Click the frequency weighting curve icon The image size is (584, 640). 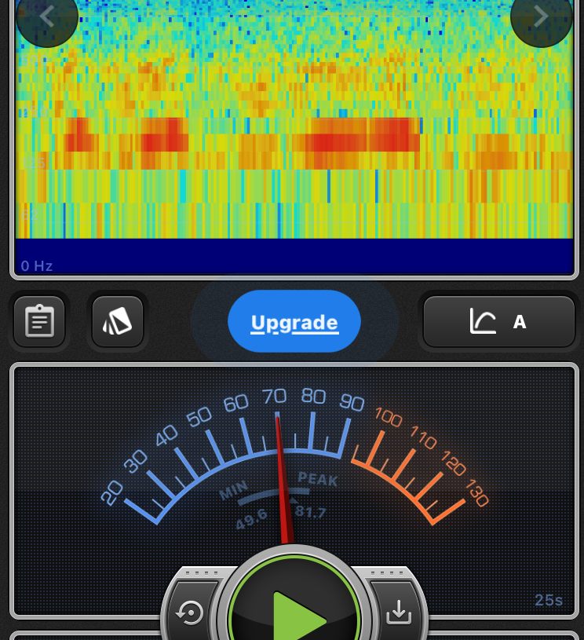(483, 321)
